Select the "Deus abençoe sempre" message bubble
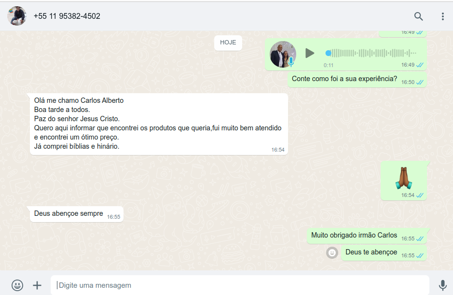 (69, 213)
